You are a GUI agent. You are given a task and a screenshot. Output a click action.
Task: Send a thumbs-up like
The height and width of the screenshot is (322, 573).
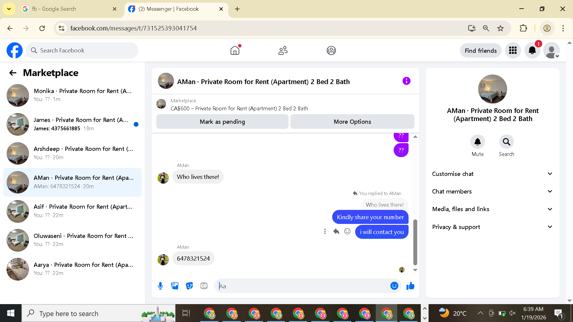[410, 286]
